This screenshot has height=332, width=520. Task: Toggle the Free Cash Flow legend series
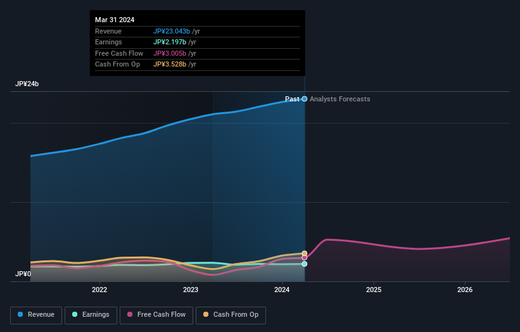[x=156, y=315]
